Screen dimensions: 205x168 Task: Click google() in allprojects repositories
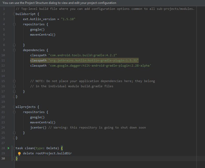click(x=37, y=117)
